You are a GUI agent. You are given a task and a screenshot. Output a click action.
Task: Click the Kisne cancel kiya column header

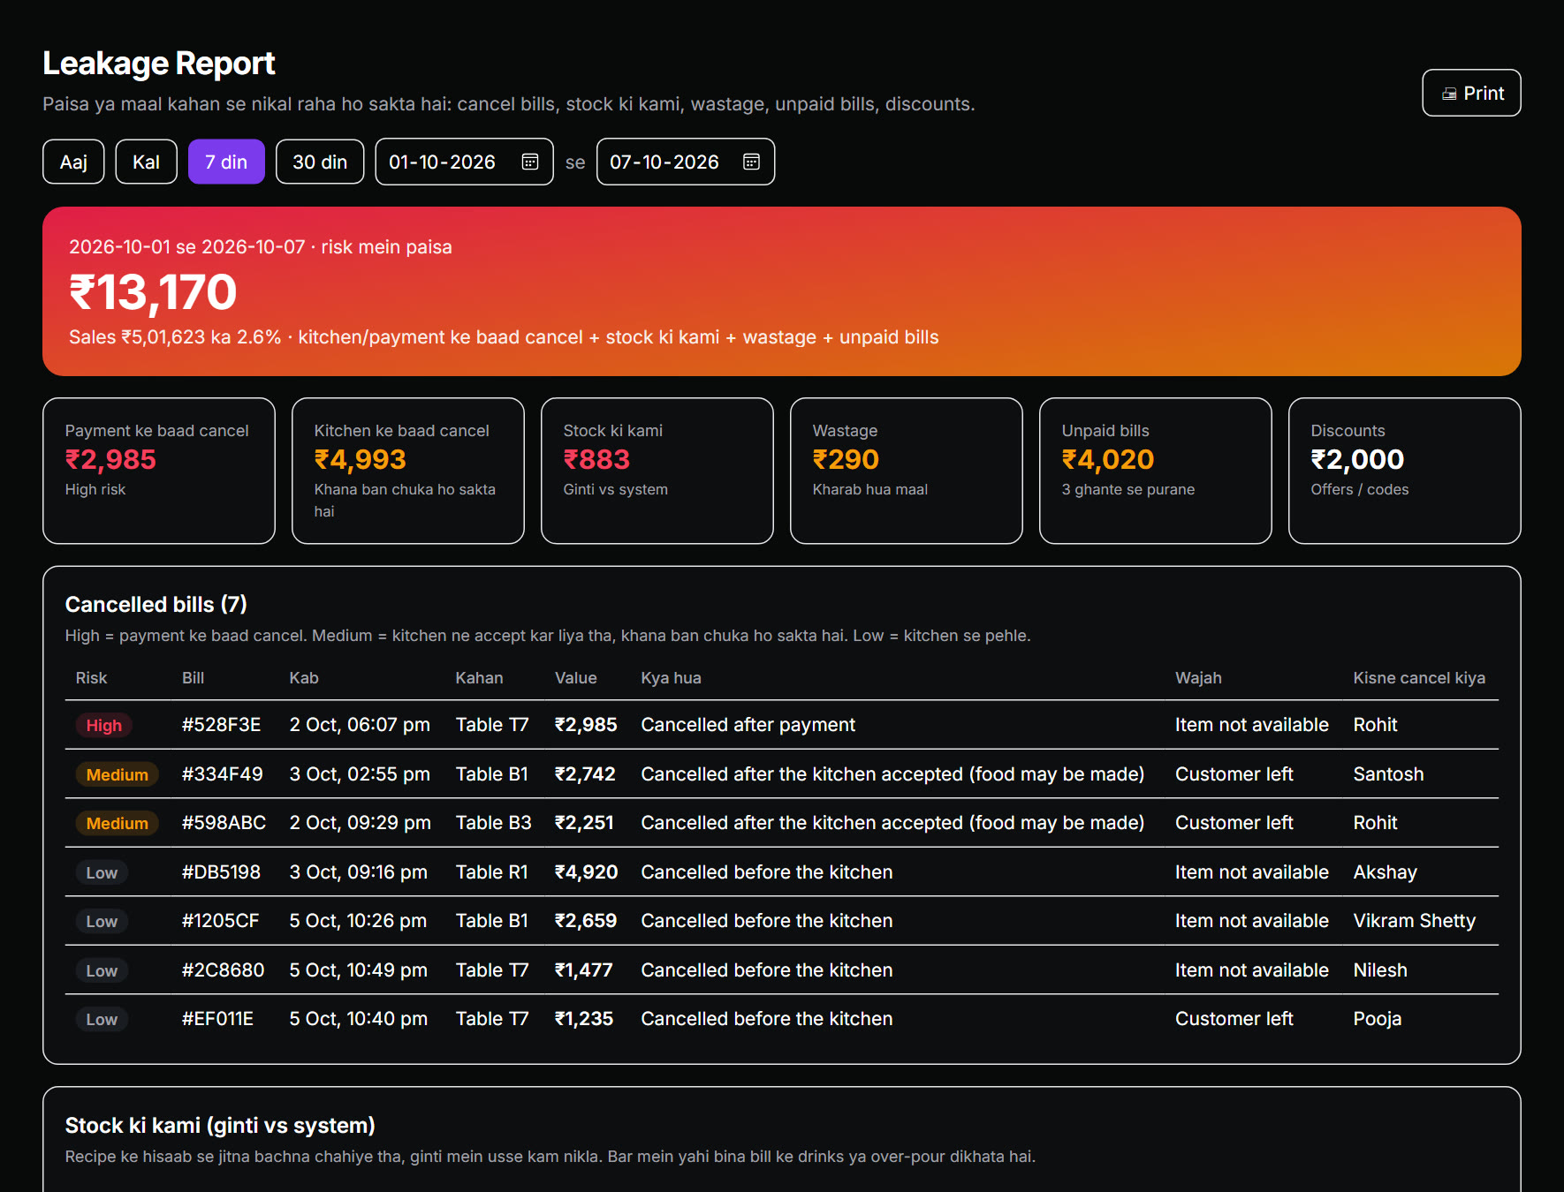coord(1419,678)
